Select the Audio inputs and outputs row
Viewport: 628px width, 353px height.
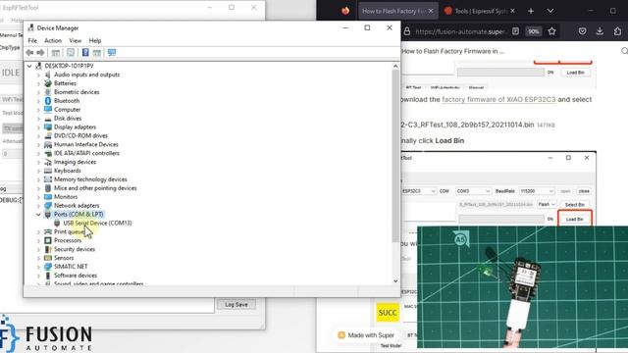tap(86, 75)
